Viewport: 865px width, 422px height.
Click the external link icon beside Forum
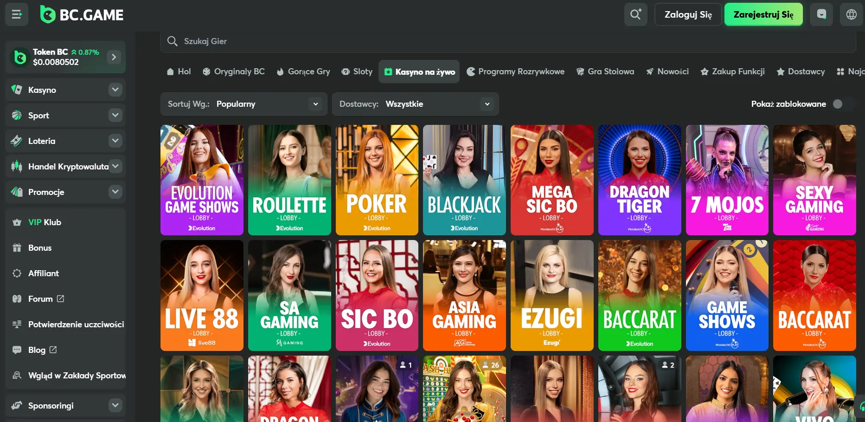(60, 299)
